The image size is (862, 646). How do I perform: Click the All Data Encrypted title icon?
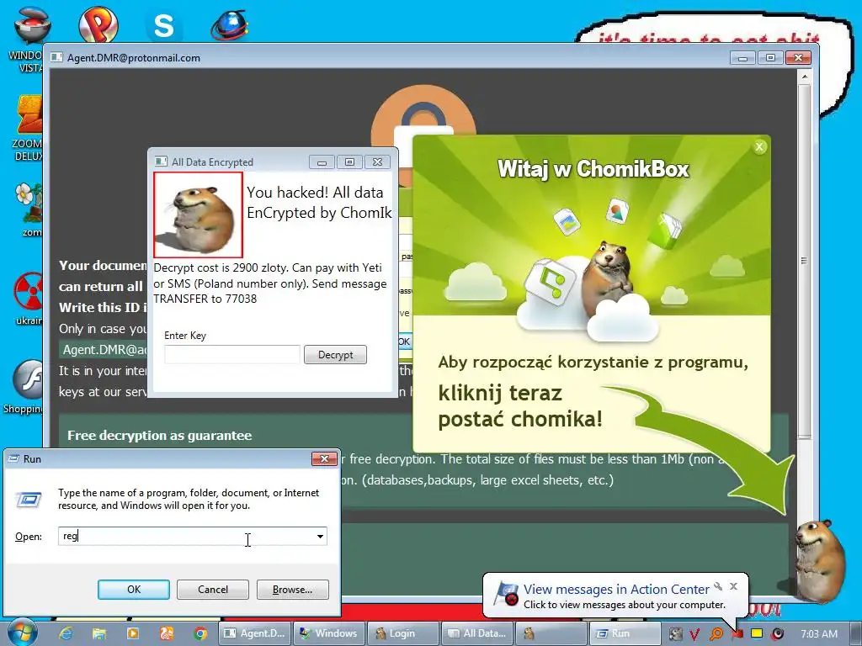(161, 161)
